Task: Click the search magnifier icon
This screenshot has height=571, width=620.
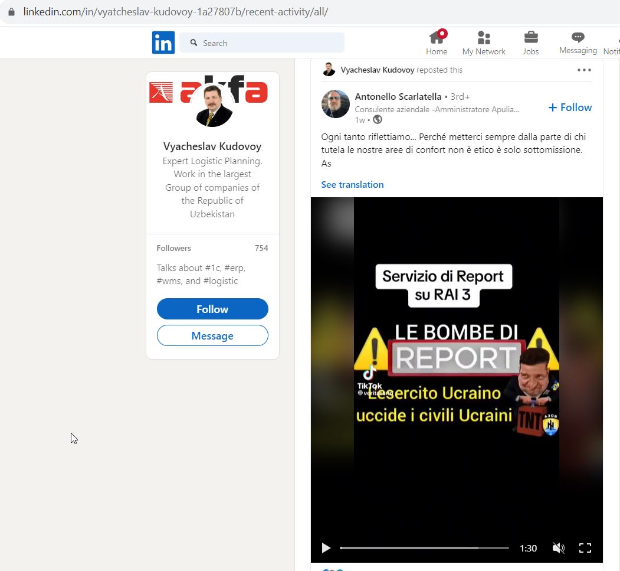Action: tap(193, 43)
